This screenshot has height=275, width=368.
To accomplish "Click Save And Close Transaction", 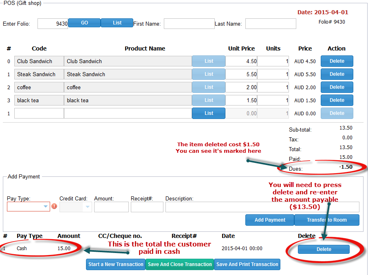I will pos(180,264).
